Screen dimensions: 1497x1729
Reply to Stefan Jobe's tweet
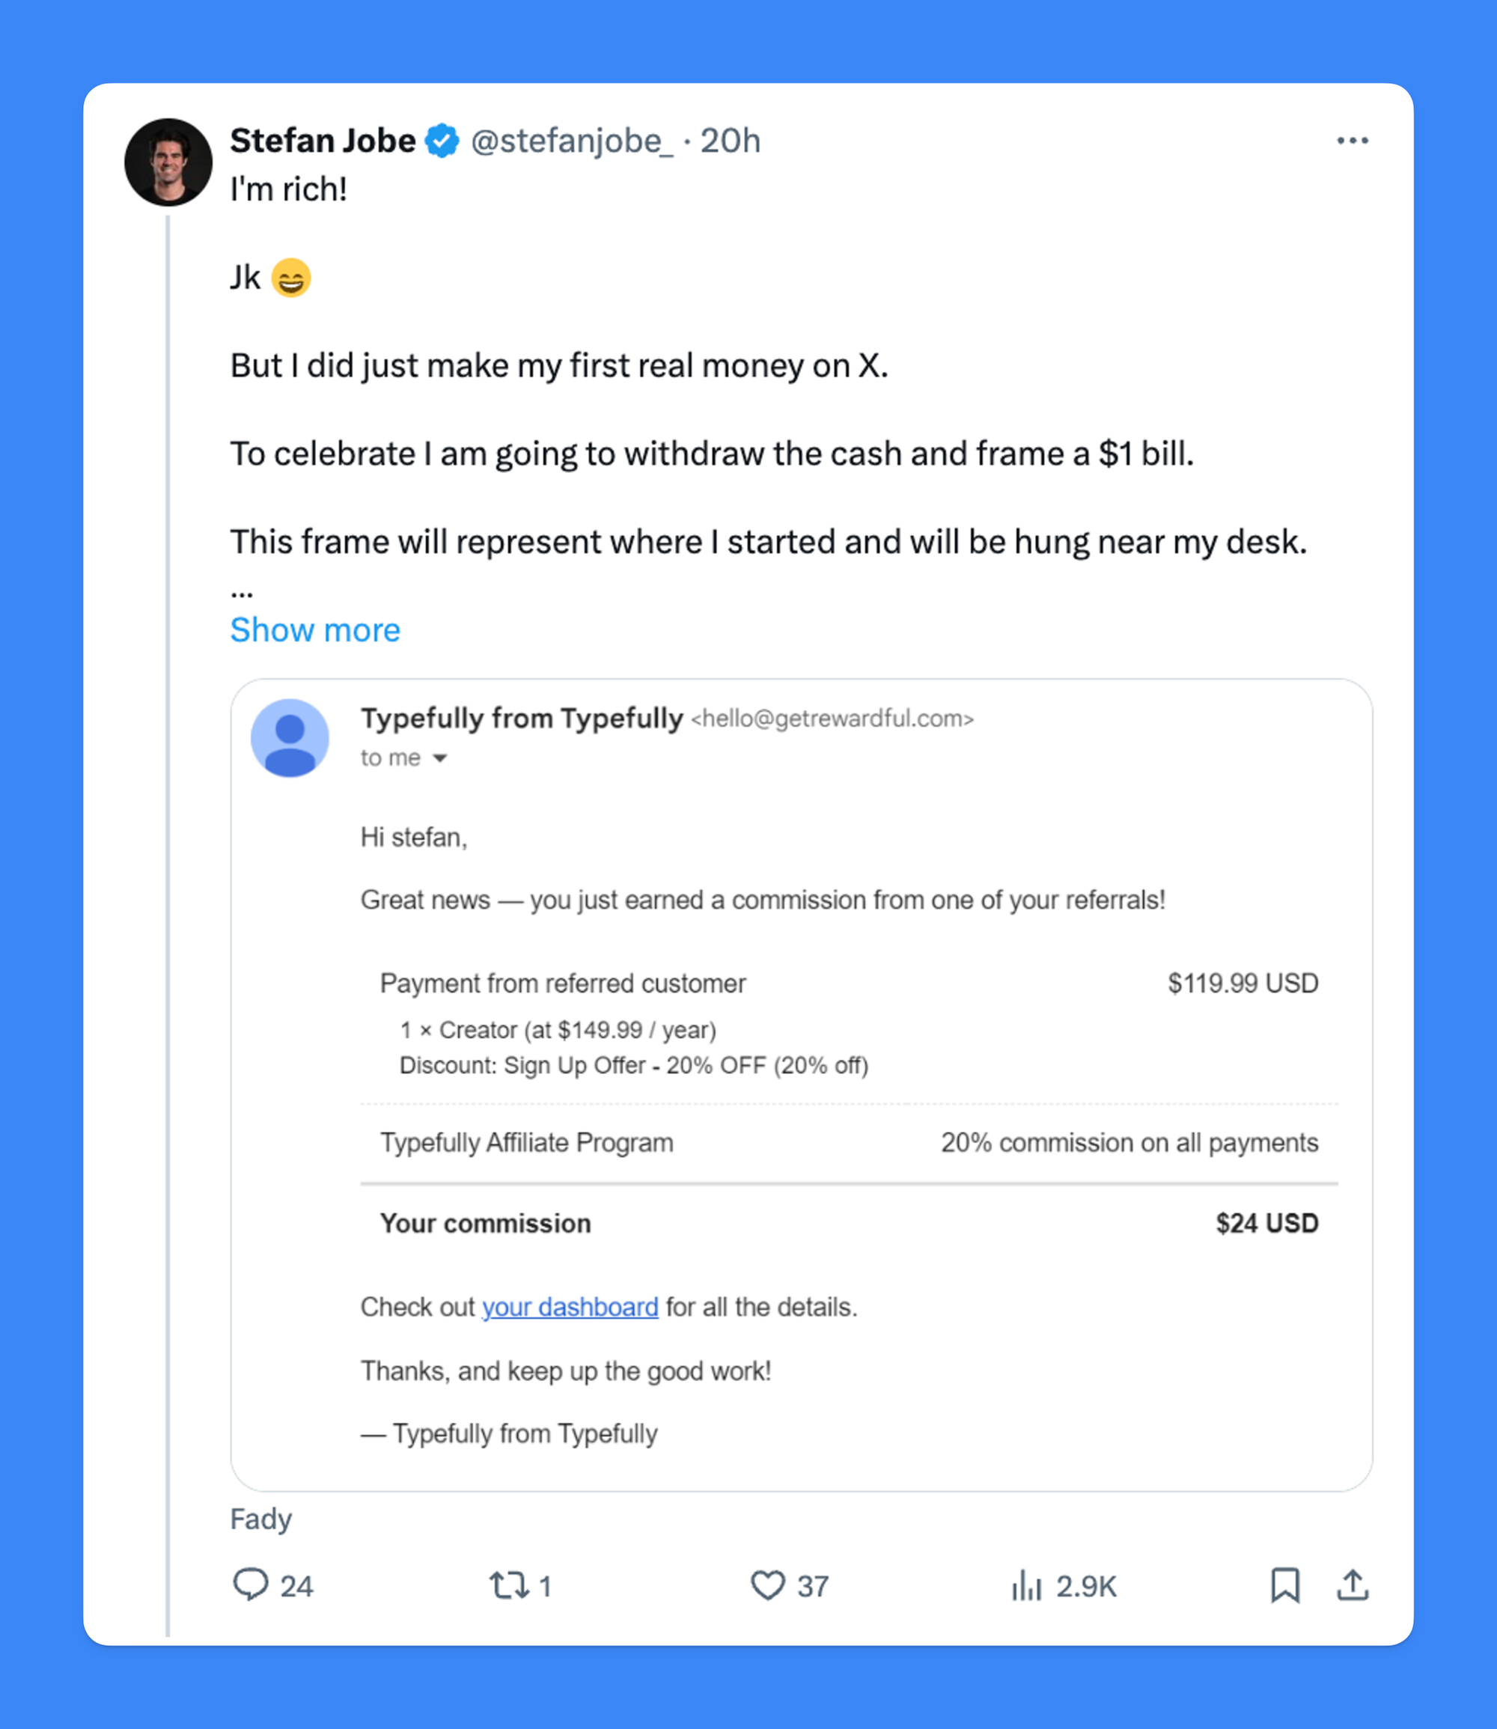[x=253, y=1585]
